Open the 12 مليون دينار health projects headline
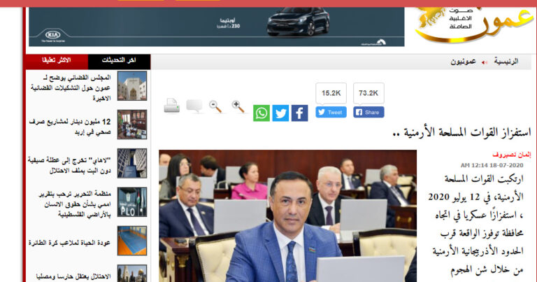This screenshot has width=537, height=282. 70,127
